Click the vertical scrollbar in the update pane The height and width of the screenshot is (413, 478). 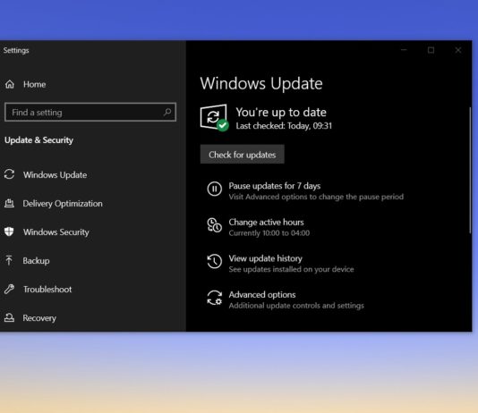pos(470,171)
